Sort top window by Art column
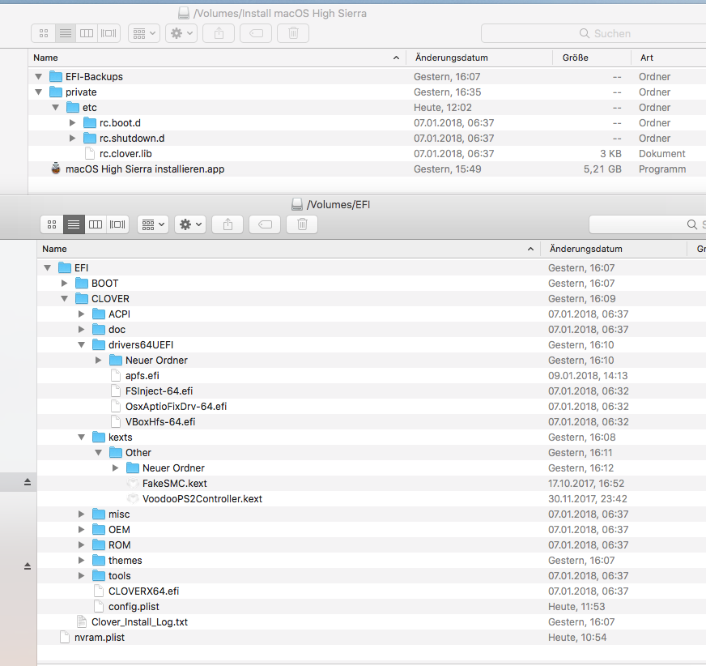706x666 pixels. coord(669,58)
